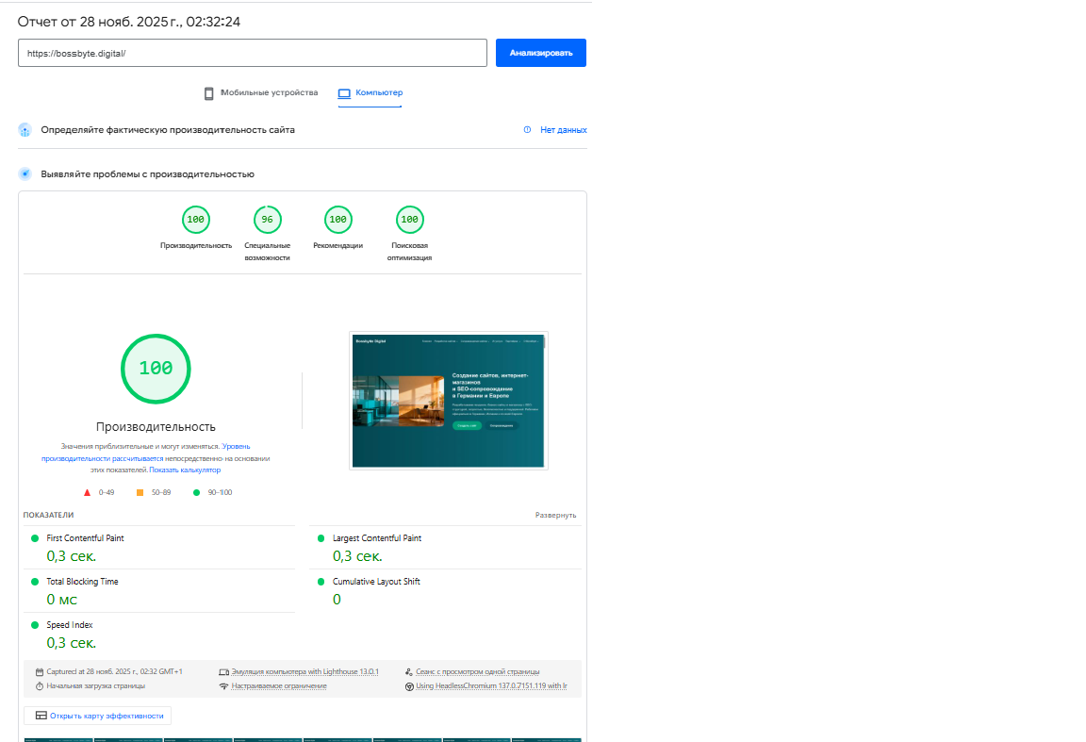
Task: Open the 'Показать калькулятор' link
Action: [x=185, y=470]
